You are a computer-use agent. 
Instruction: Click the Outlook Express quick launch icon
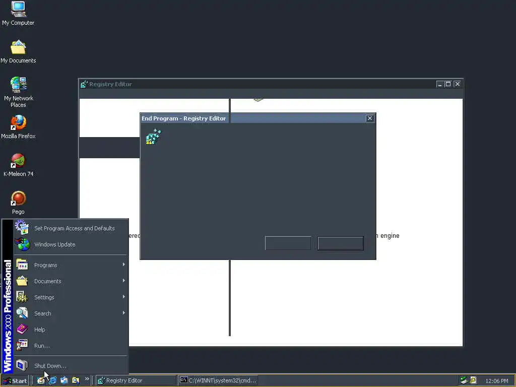(x=64, y=380)
